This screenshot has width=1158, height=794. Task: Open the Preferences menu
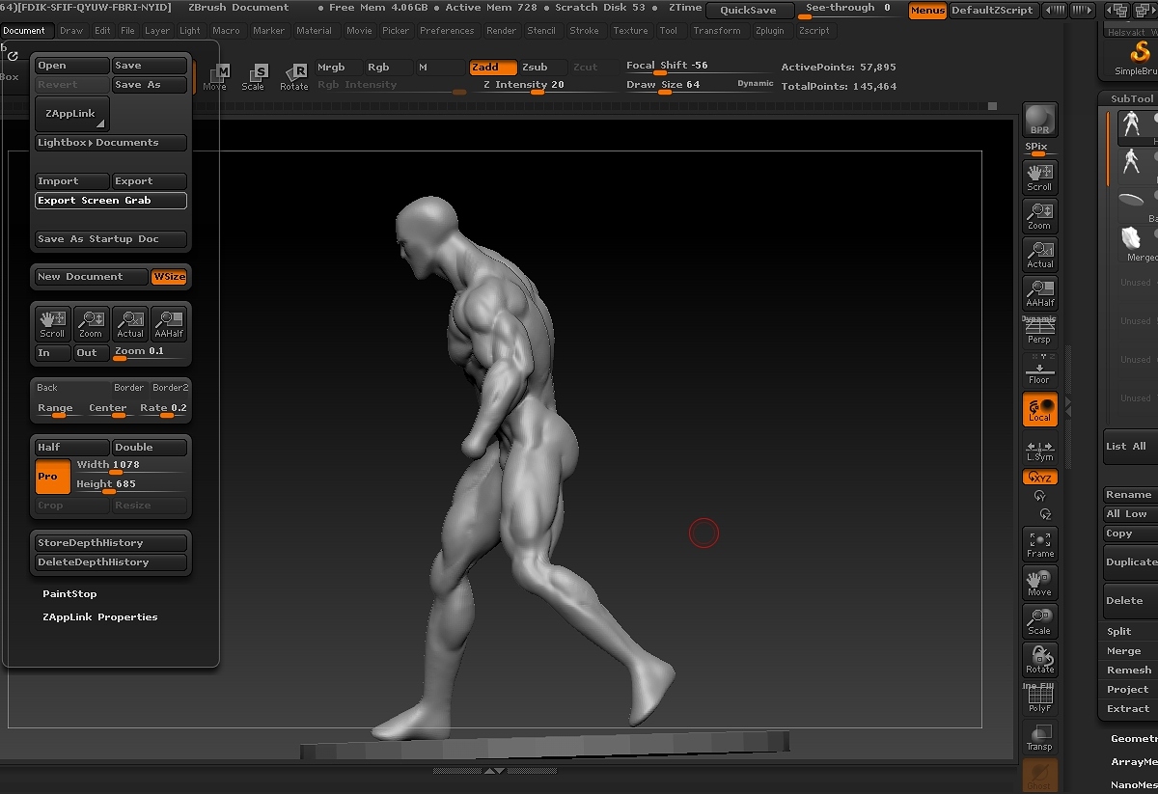click(447, 31)
